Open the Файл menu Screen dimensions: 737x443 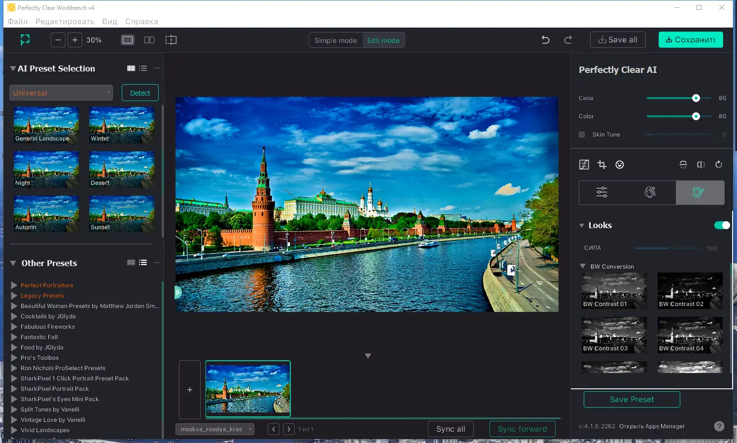(18, 22)
